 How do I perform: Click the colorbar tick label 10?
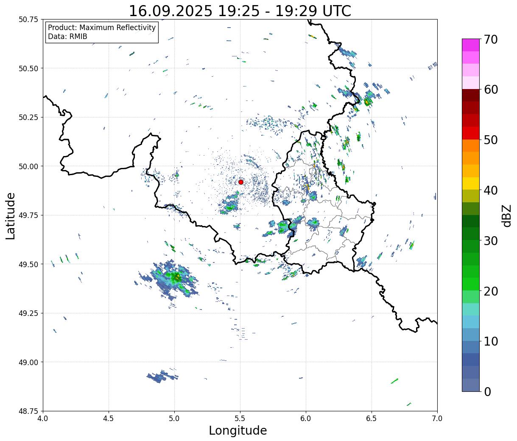[x=491, y=341]
